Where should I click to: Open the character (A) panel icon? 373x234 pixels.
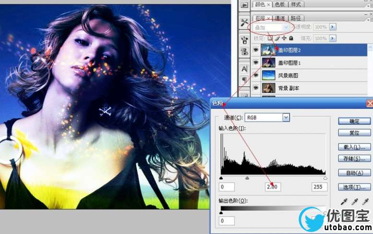tap(245, 68)
